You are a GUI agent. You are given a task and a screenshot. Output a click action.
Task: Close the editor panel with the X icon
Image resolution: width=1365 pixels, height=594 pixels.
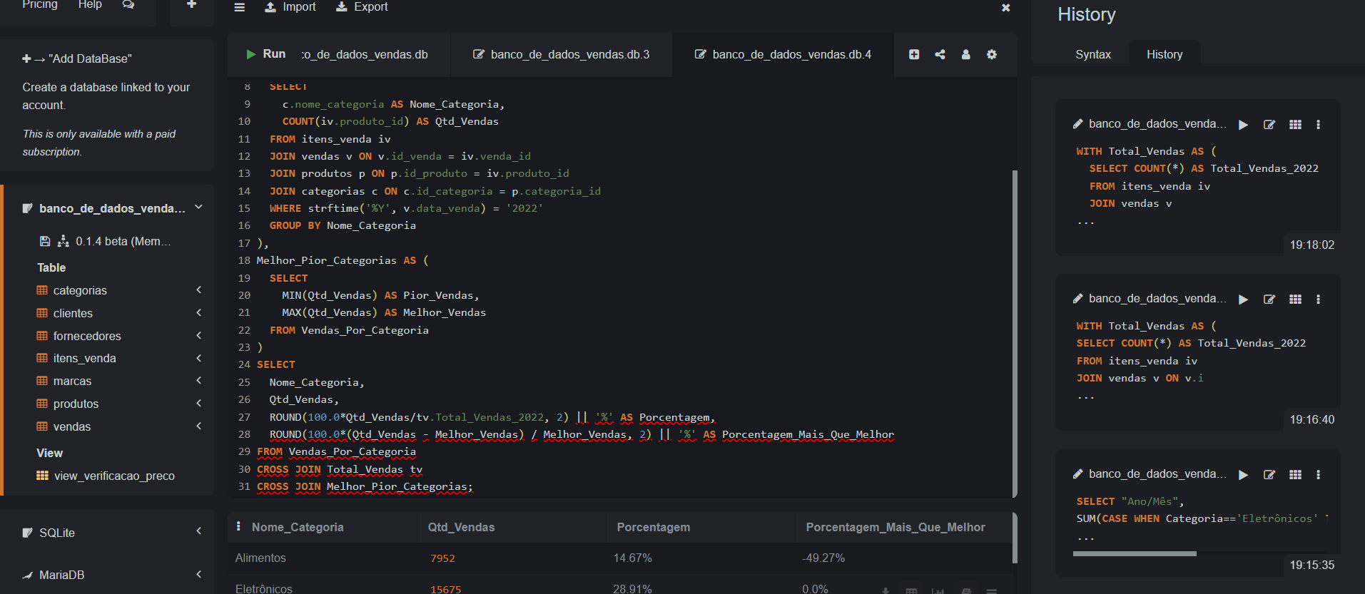tap(1006, 7)
